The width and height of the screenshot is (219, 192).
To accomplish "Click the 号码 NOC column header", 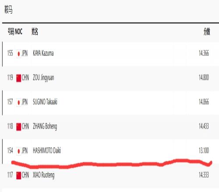I will click(x=15, y=31).
